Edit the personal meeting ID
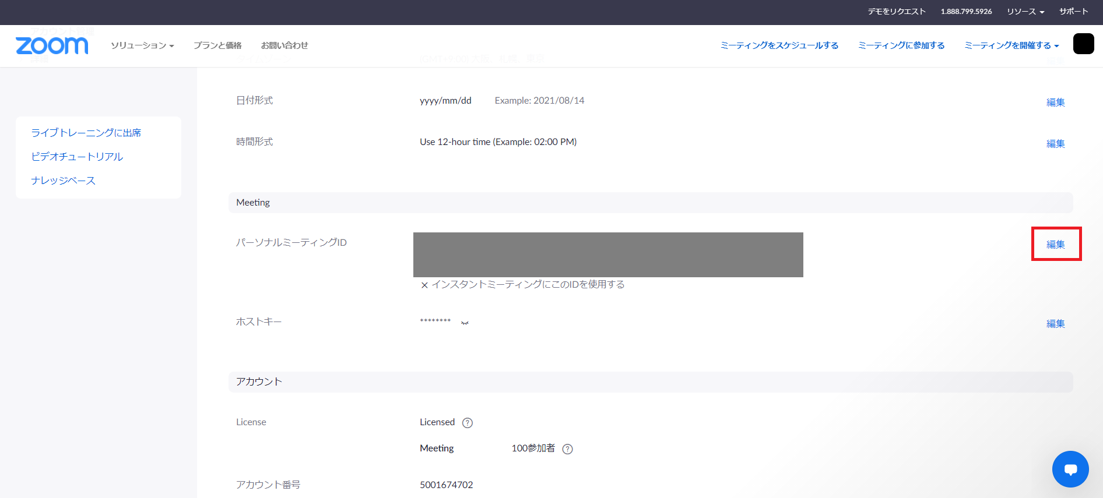This screenshot has height=498, width=1103. (1055, 245)
